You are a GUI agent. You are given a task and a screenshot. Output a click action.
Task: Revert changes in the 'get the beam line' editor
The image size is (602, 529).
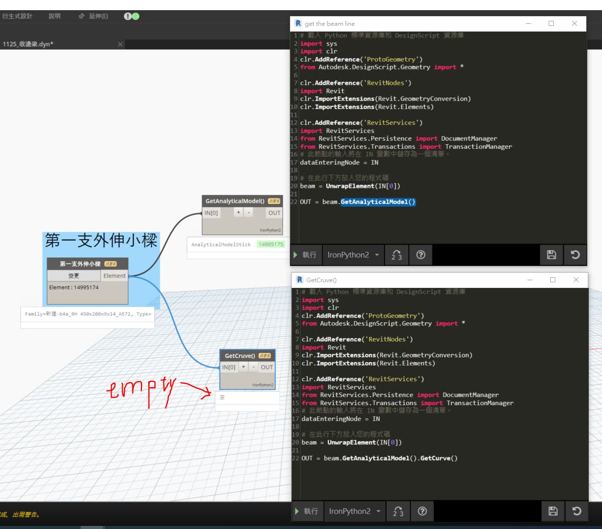click(x=575, y=255)
